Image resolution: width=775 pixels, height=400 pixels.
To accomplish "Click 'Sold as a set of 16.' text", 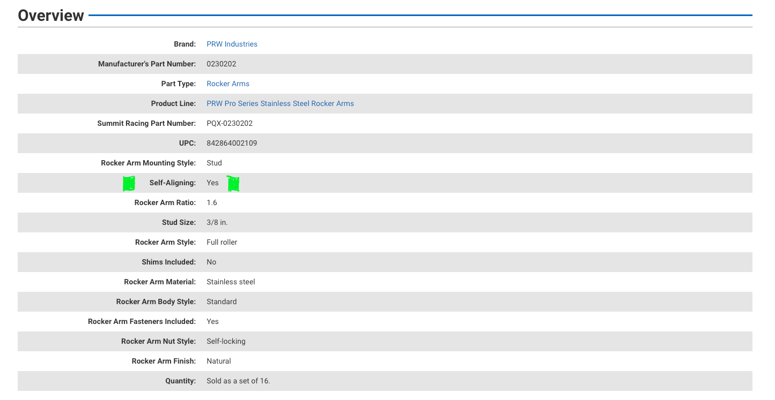I will [238, 381].
